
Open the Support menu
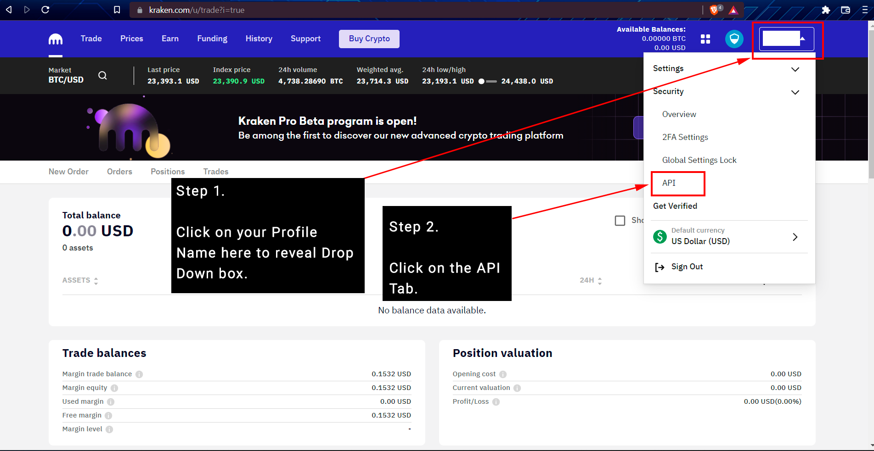(x=306, y=39)
